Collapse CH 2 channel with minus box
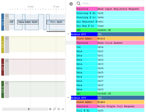The width and height of the screenshot is (146, 112). [7, 38]
